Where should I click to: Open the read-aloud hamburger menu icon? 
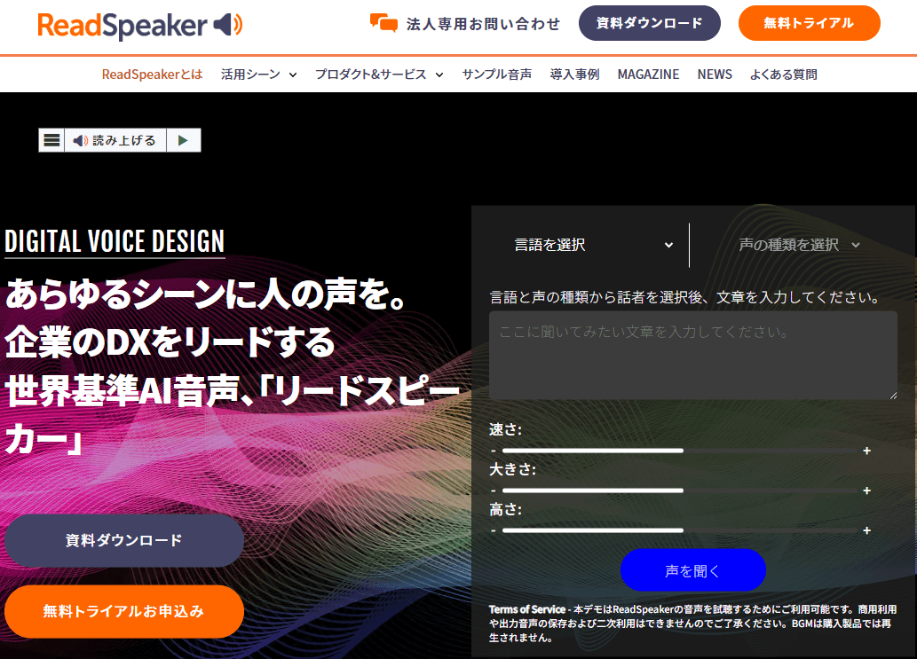(51, 140)
